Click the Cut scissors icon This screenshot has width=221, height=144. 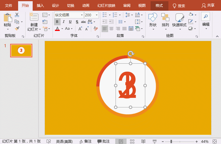[17, 15]
